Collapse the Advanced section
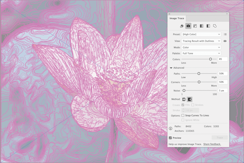 pyautogui.click(x=171, y=68)
